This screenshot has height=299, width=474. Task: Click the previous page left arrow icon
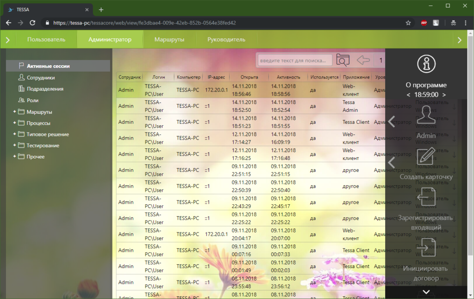(x=363, y=60)
